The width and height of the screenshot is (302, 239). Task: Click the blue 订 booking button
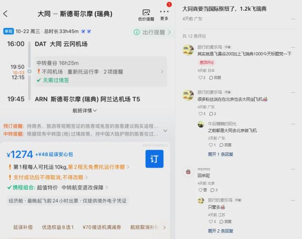click(155, 159)
